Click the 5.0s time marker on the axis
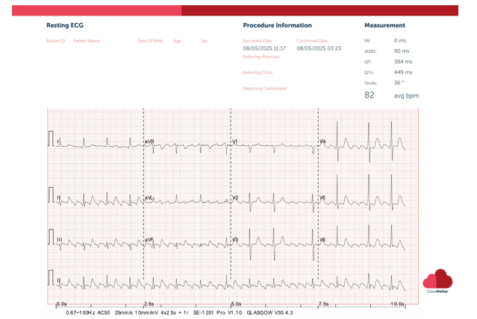This screenshot has width=477, height=319. [236, 304]
